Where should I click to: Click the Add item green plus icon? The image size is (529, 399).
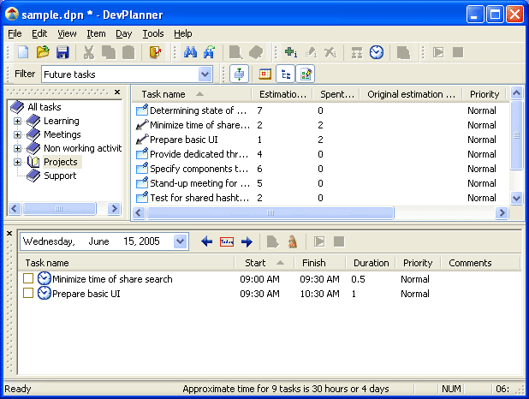(x=291, y=52)
